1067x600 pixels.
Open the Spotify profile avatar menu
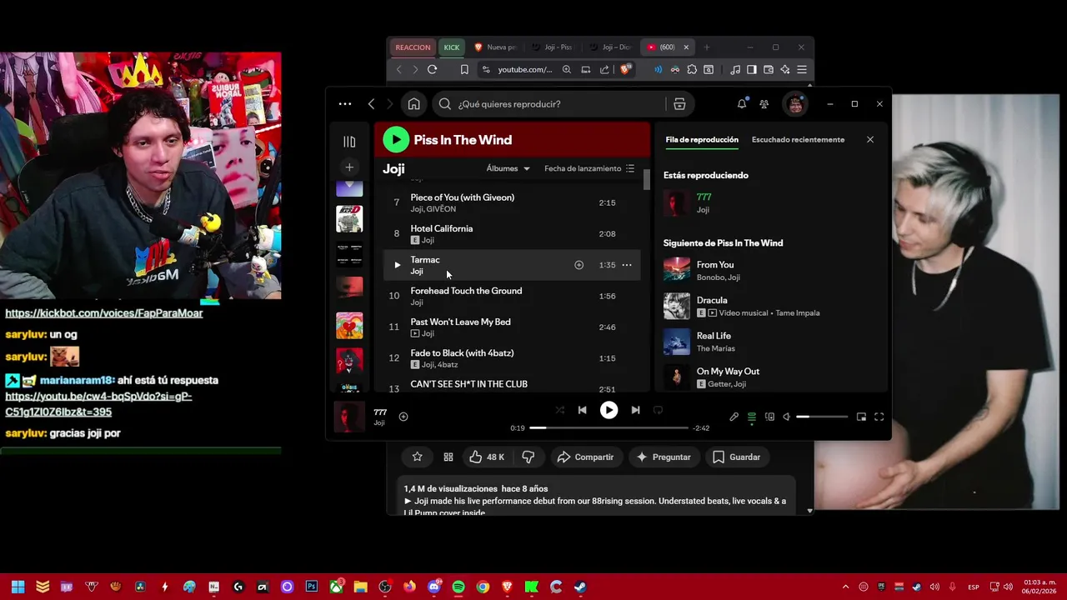point(795,104)
